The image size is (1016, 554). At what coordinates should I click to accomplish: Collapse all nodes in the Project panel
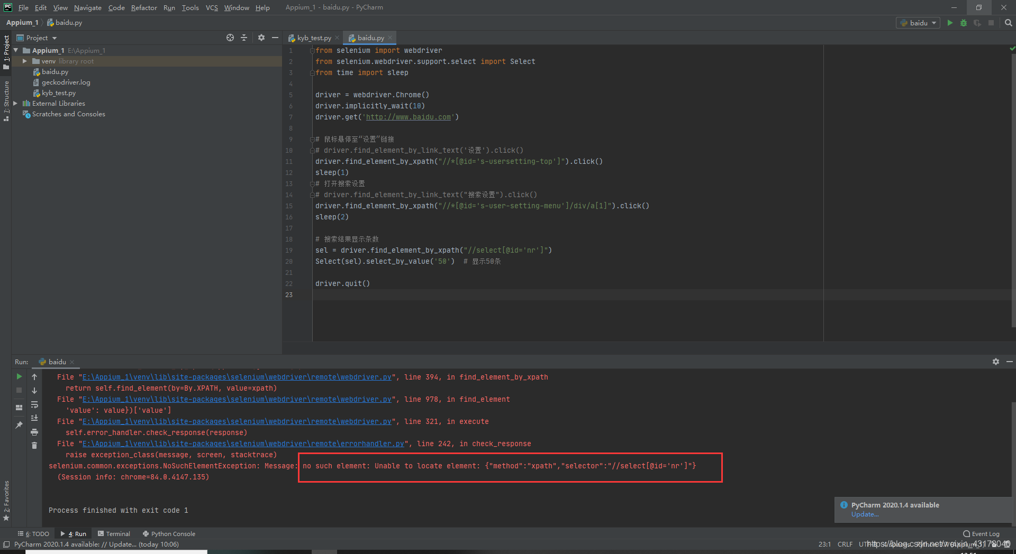tap(244, 38)
